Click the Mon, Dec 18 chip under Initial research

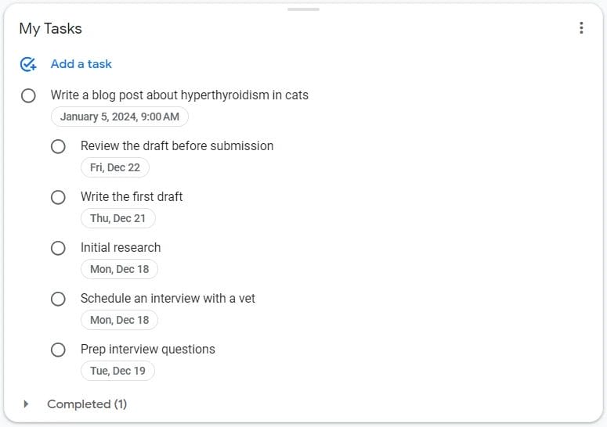(x=119, y=270)
